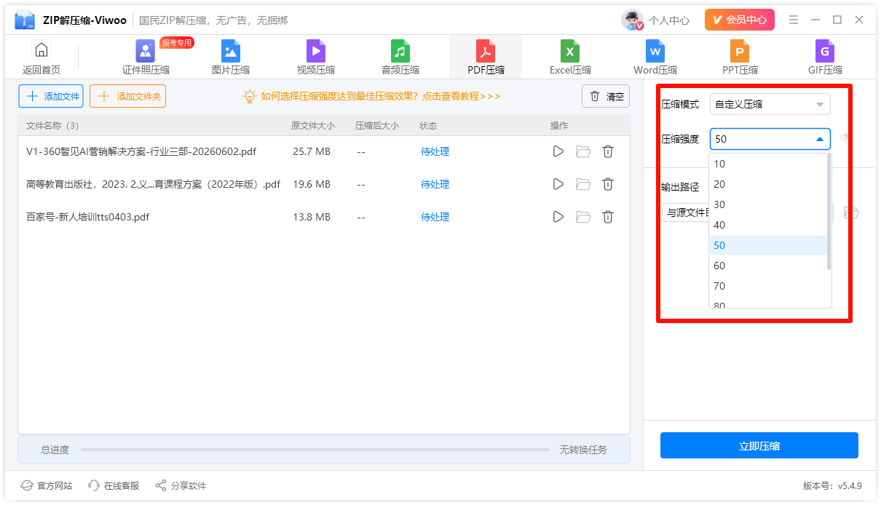
Task: Click the ZIP解压缩-Viwoo app logo
Action: click(25, 20)
